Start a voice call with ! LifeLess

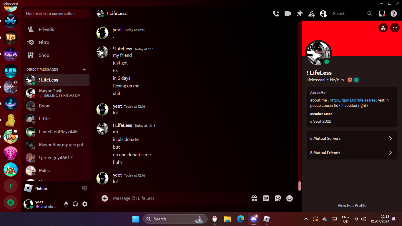click(276, 14)
